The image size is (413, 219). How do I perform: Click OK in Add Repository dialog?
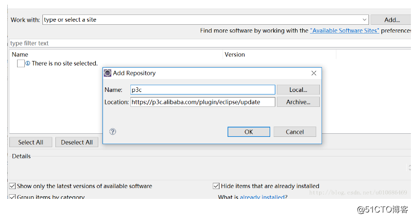(248, 132)
